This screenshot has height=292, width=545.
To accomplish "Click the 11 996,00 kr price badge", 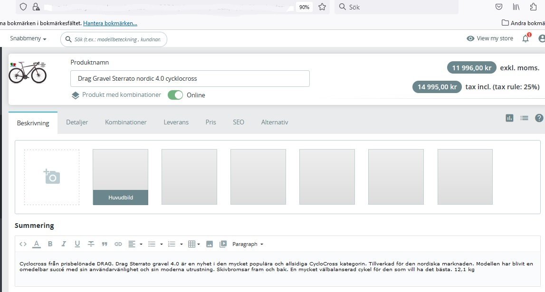I will (472, 68).
